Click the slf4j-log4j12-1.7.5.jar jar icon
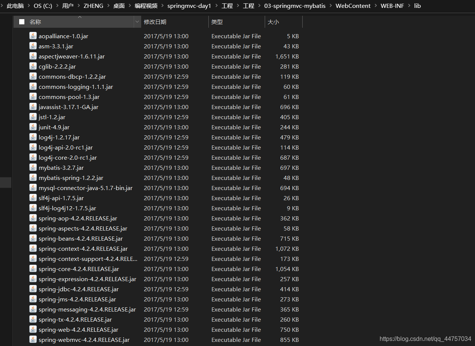 pos(33,208)
